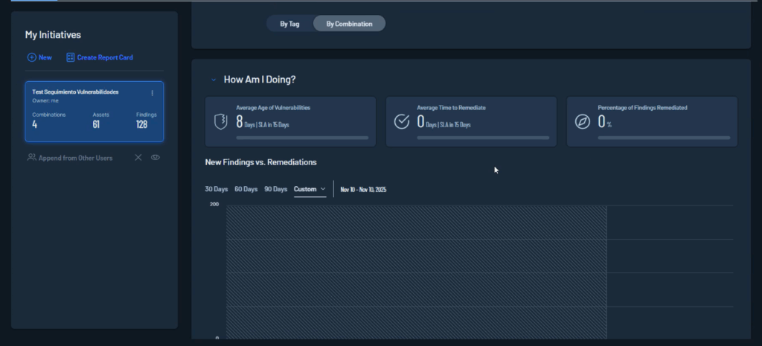Select the 60 Days range

[x=246, y=189]
